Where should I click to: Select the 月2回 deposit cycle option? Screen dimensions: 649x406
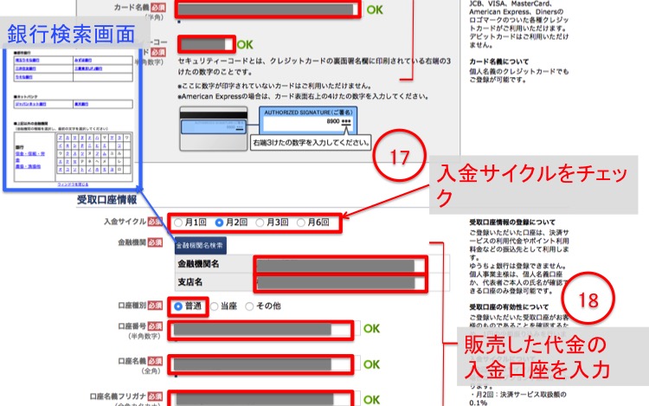pos(220,222)
